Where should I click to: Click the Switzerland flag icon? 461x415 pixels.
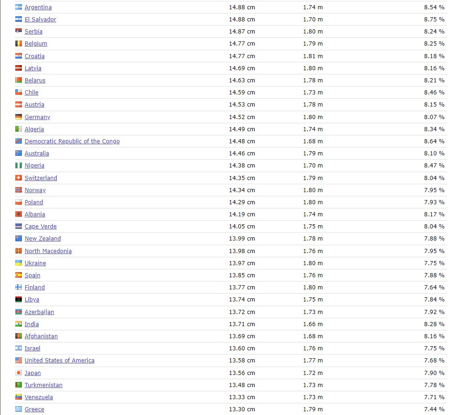(19, 178)
